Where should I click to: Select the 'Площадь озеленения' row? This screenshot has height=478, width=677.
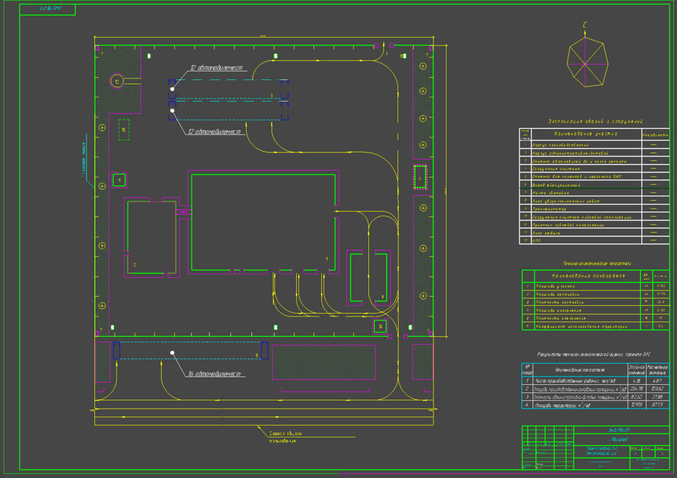click(595, 310)
